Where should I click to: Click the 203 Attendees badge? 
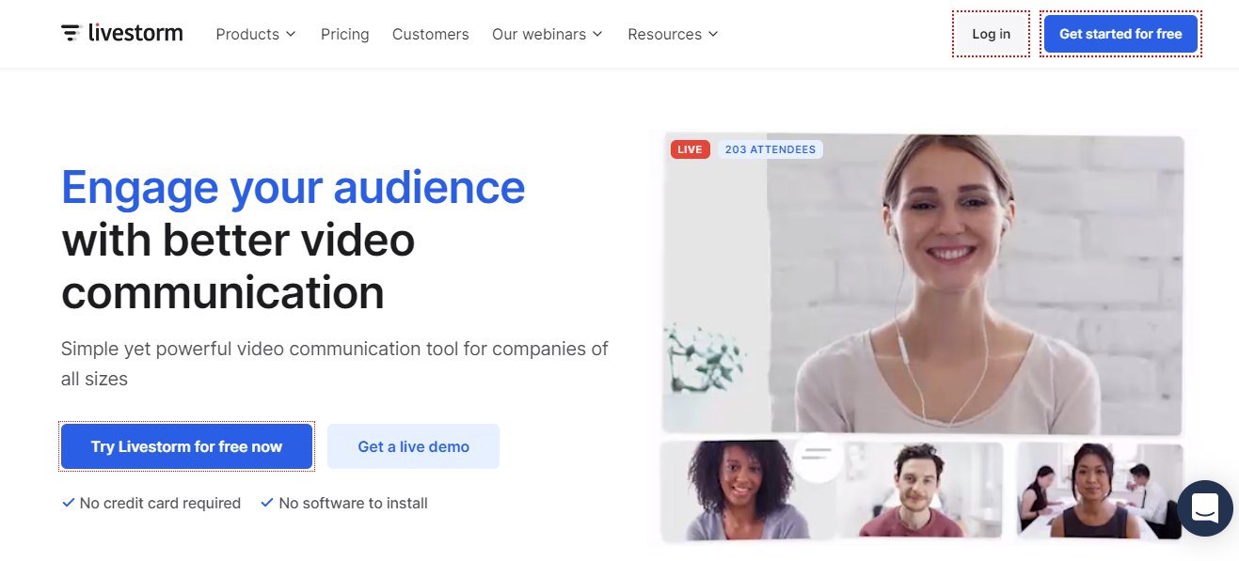click(x=770, y=149)
